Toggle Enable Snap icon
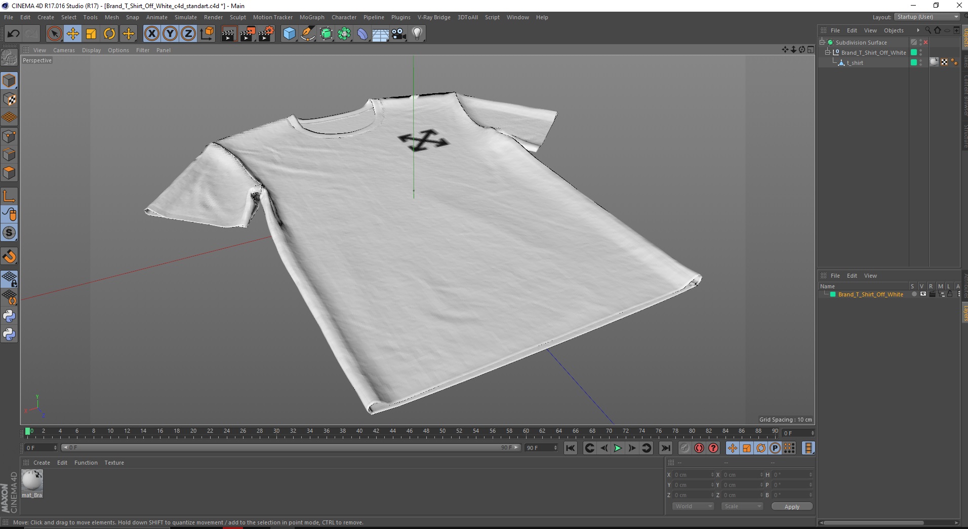 click(x=9, y=256)
